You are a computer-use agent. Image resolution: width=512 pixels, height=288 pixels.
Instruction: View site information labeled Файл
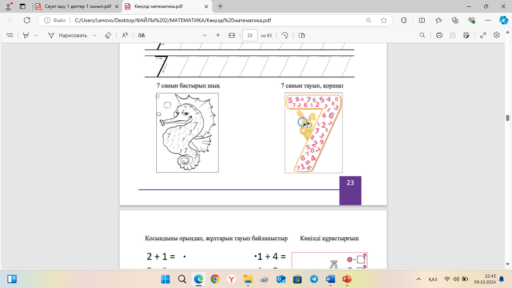click(x=55, y=20)
